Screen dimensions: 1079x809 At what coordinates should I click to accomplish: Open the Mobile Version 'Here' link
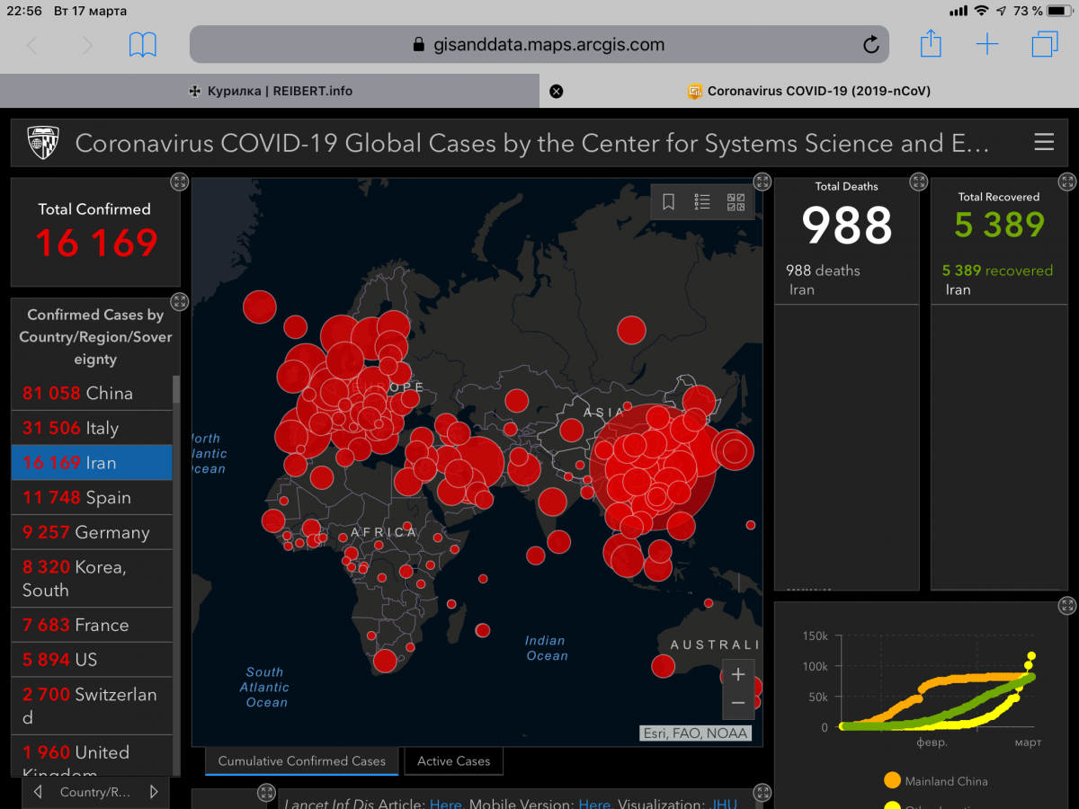594,804
